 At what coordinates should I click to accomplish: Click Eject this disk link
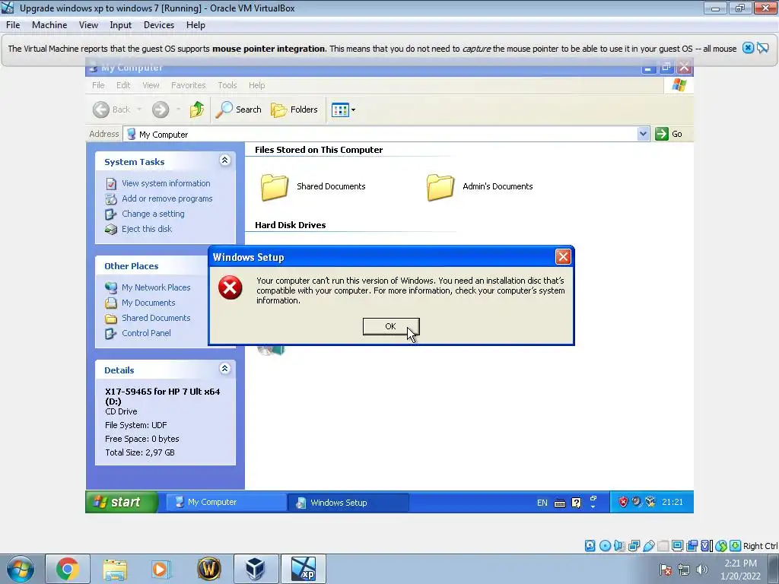147,229
